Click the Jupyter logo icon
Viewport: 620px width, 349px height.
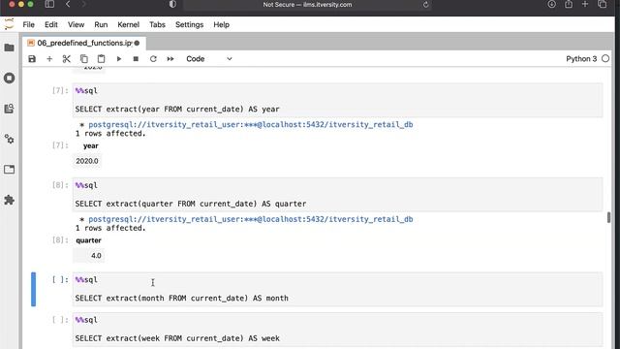(9, 24)
